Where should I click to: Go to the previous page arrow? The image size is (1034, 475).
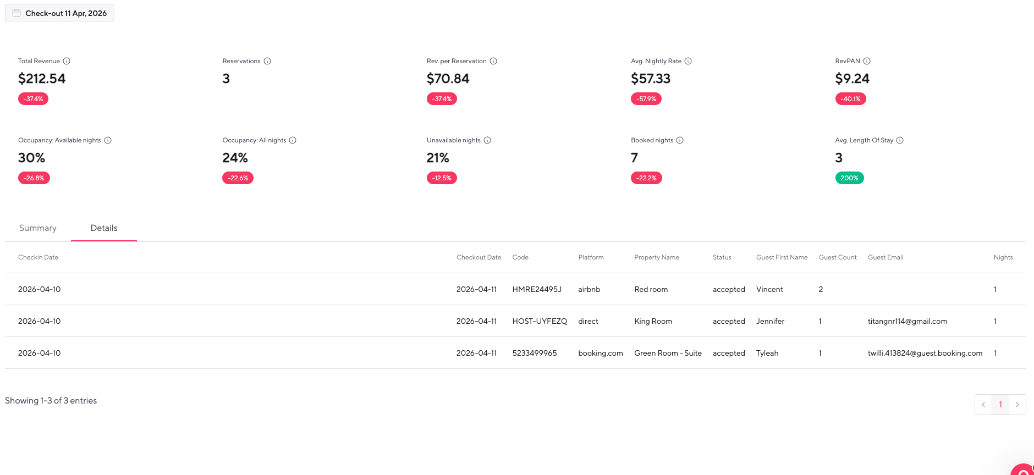(983, 405)
